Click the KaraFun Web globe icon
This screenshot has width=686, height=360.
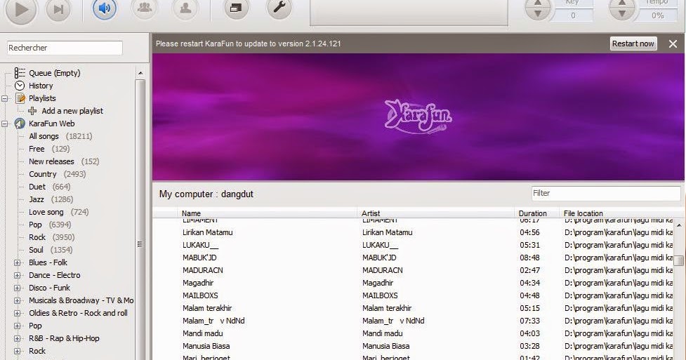pyautogui.click(x=20, y=124)
